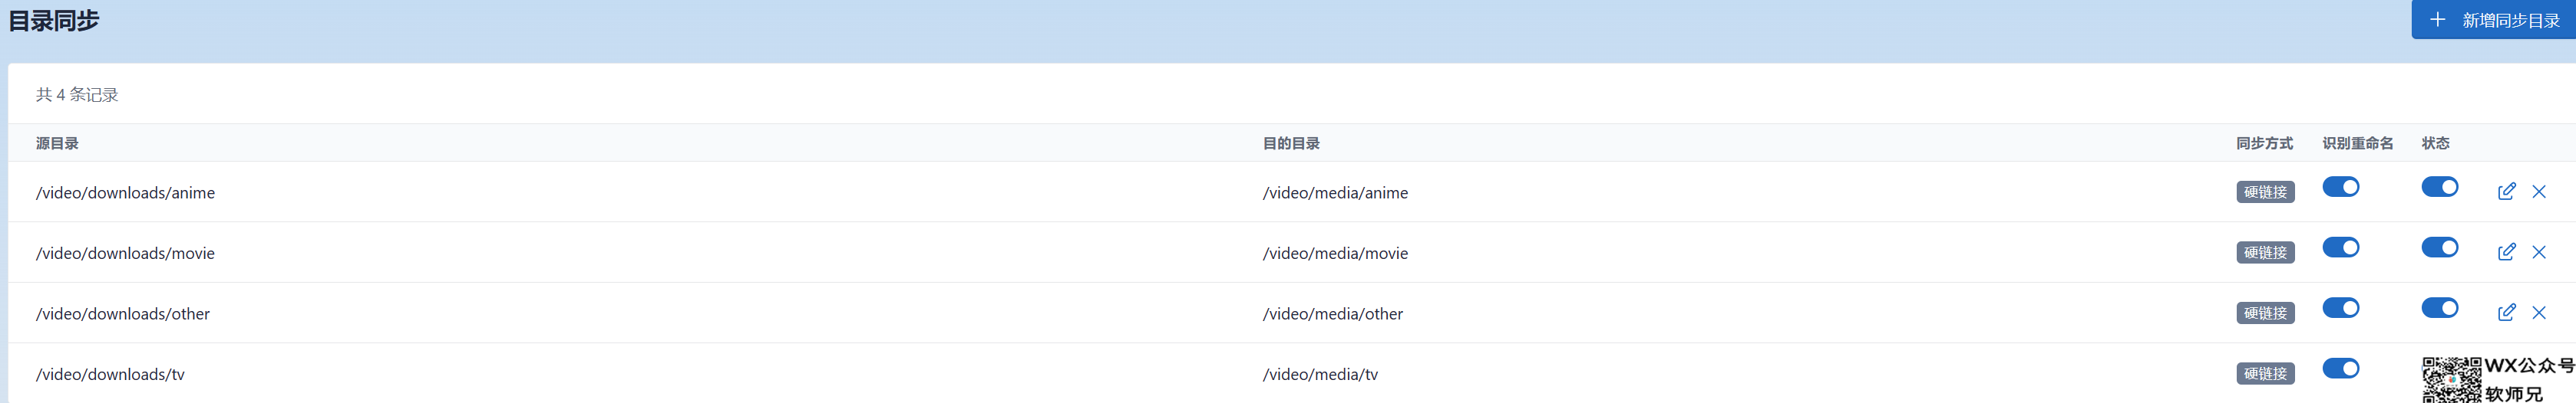Edit the movie sync directory entry

click(2506, 252)
